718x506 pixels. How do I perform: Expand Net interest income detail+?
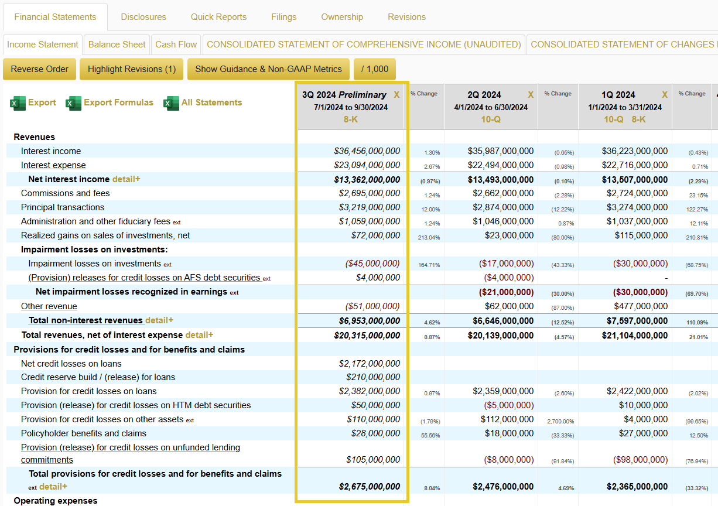[126, 179]
